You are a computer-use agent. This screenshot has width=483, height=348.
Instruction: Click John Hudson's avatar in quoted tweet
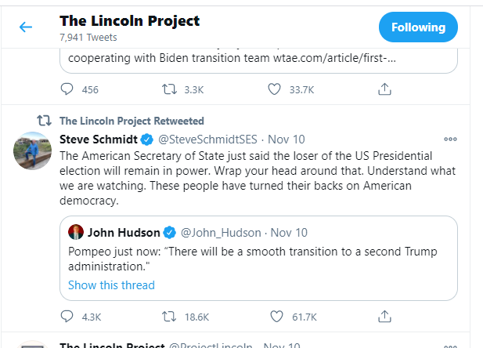coord(76,232)
